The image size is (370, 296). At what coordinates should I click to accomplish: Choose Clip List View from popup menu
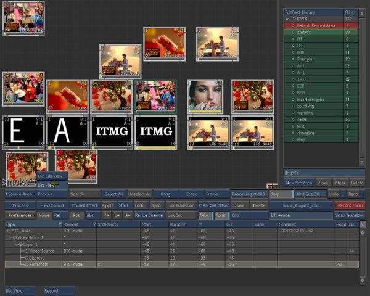tap(49, 176)
